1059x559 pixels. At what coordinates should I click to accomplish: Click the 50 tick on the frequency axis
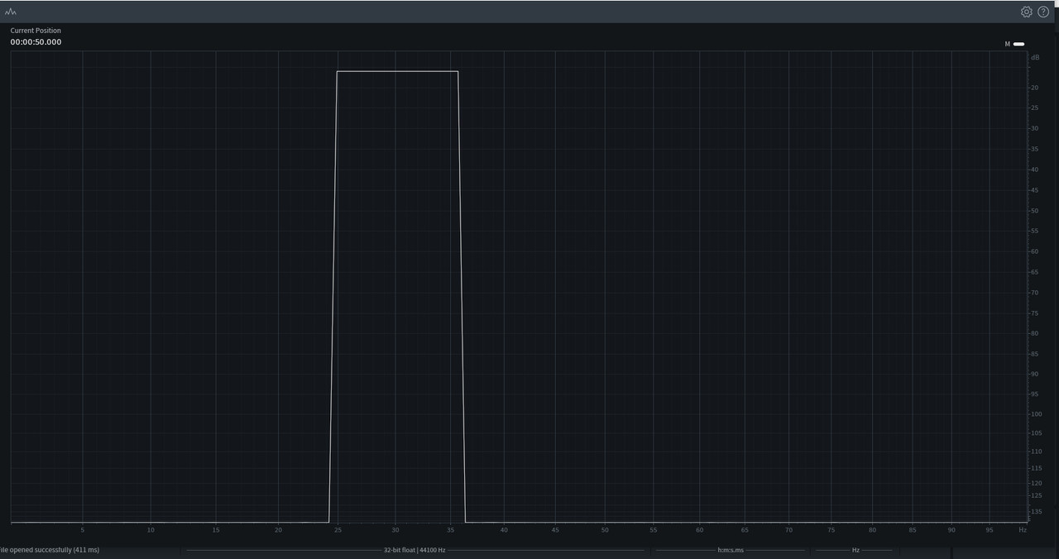click(605, 530)
